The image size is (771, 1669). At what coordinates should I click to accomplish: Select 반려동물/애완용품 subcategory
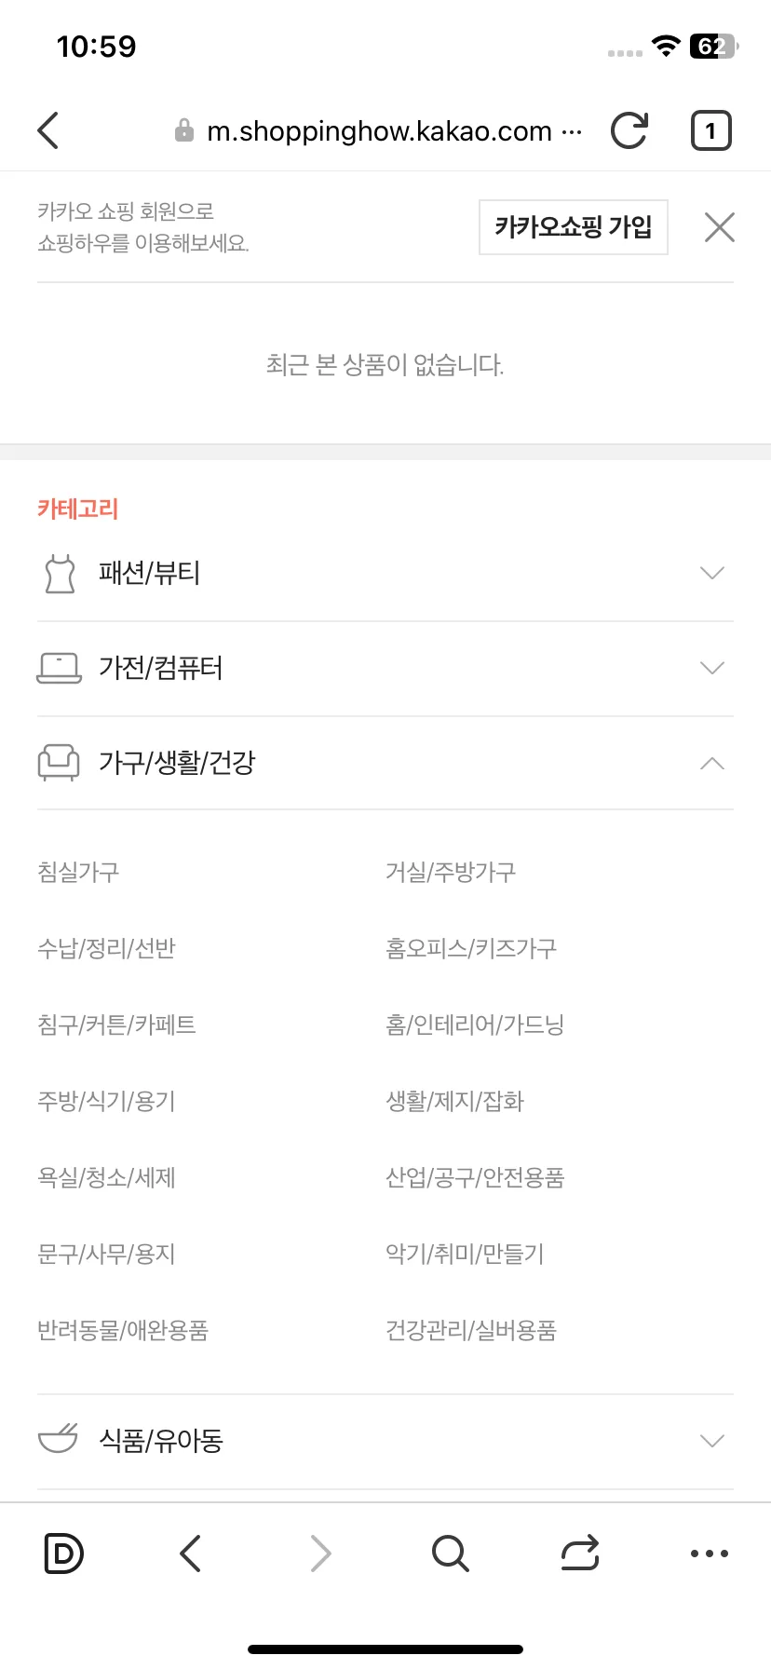click(x=123, y=1330)
